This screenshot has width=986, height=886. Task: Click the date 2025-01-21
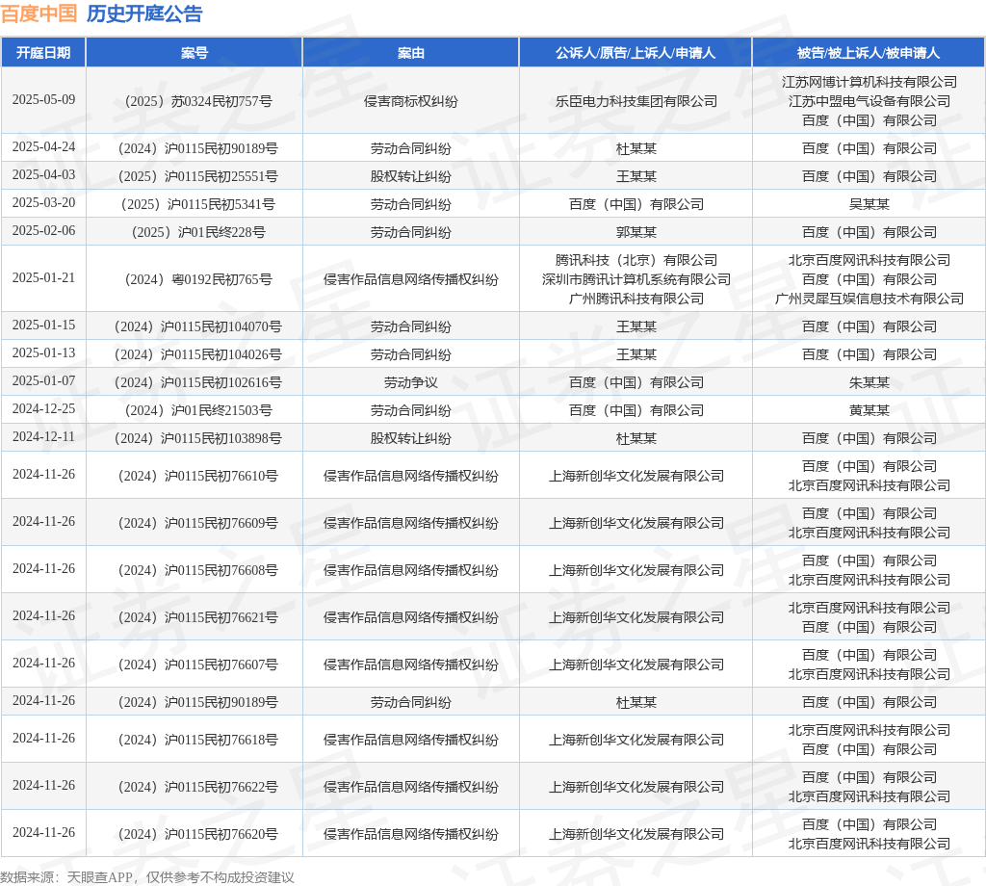tap(44, 278)
